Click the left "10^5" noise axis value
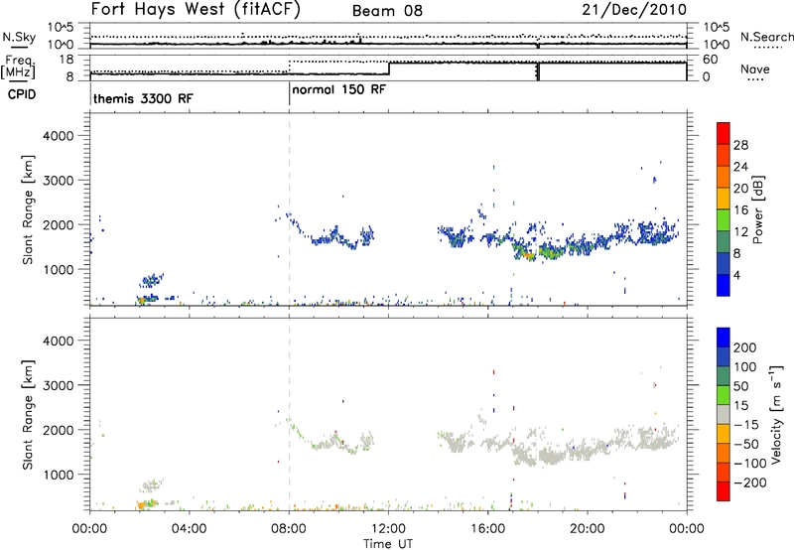 [61, 28]
